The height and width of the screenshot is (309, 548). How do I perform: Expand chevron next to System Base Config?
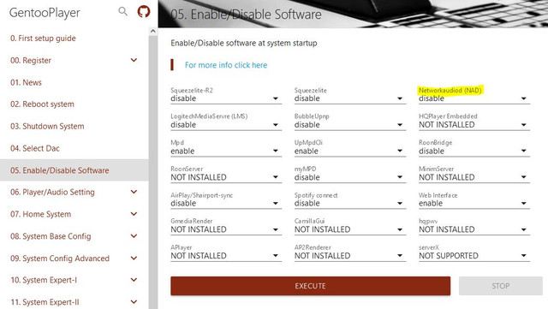134,236
